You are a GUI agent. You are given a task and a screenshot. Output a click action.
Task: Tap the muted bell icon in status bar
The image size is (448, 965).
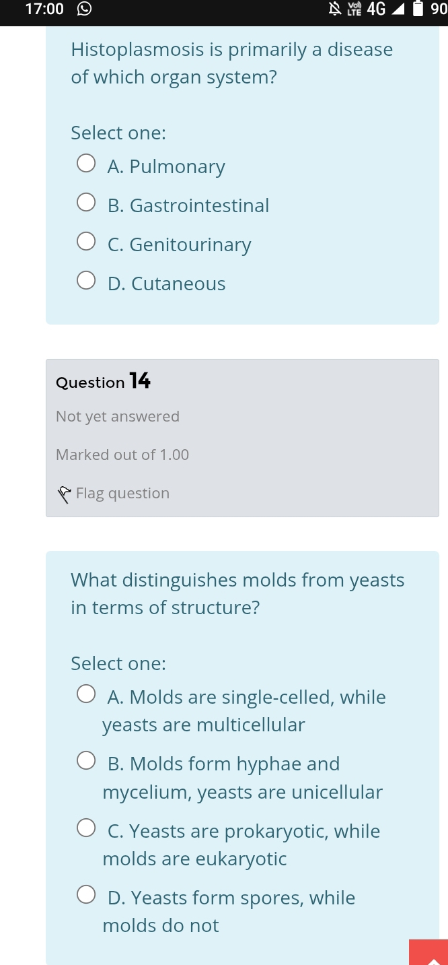coord(334,9)
